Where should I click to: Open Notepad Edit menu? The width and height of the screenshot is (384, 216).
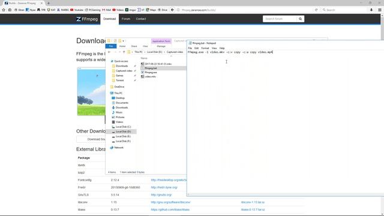[196, 48]
